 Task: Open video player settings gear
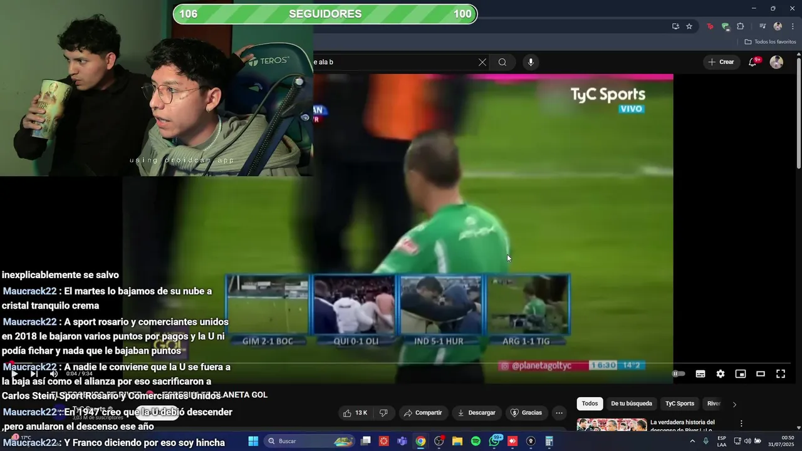[x=721, y=374]
